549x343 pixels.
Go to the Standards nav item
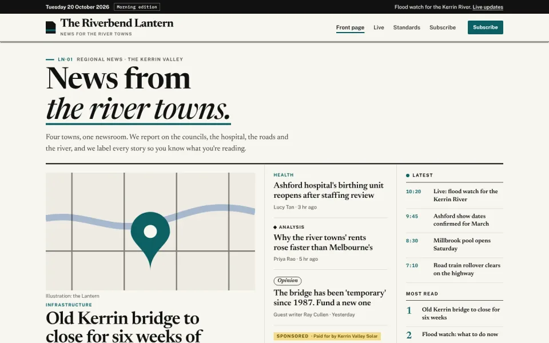tap(407, 27)
